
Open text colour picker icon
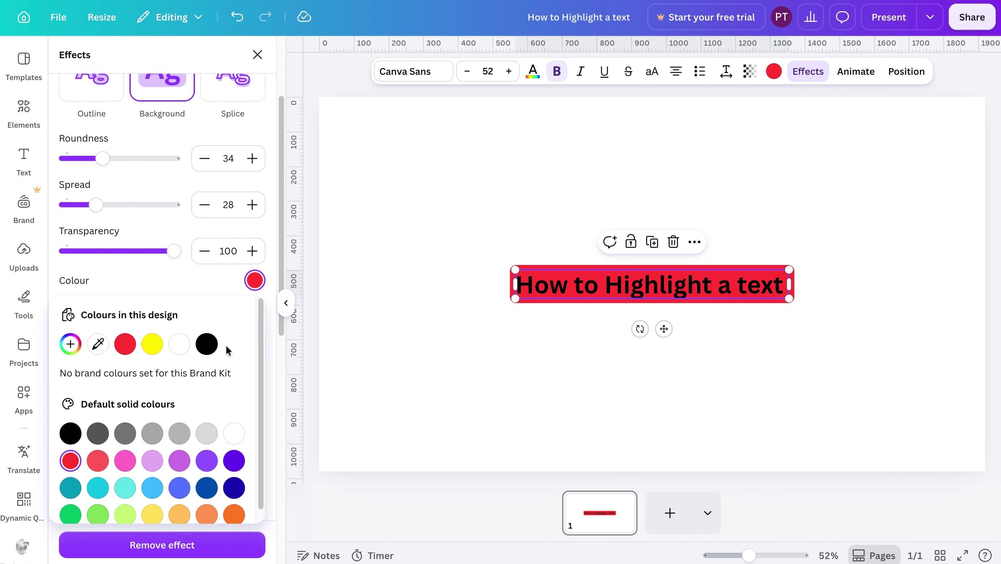pos(533,71)
